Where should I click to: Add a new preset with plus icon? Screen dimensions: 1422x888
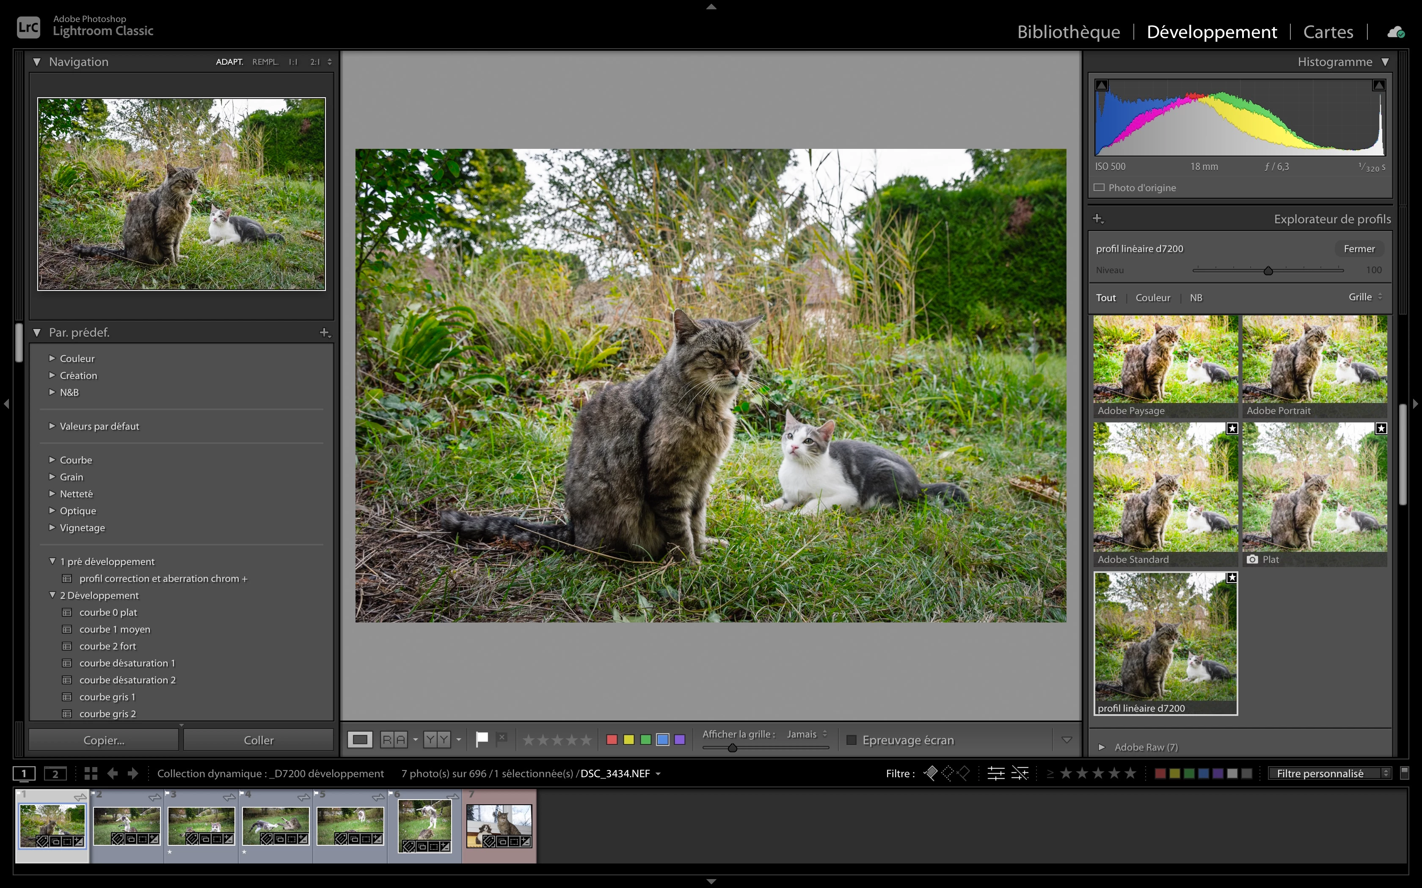(x=324, y=332)
